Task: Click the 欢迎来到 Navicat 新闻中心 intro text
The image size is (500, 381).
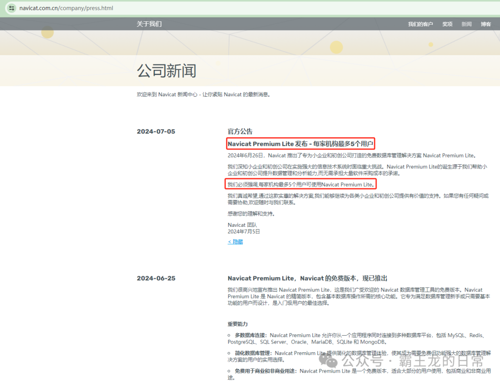Action: point(204,95)
